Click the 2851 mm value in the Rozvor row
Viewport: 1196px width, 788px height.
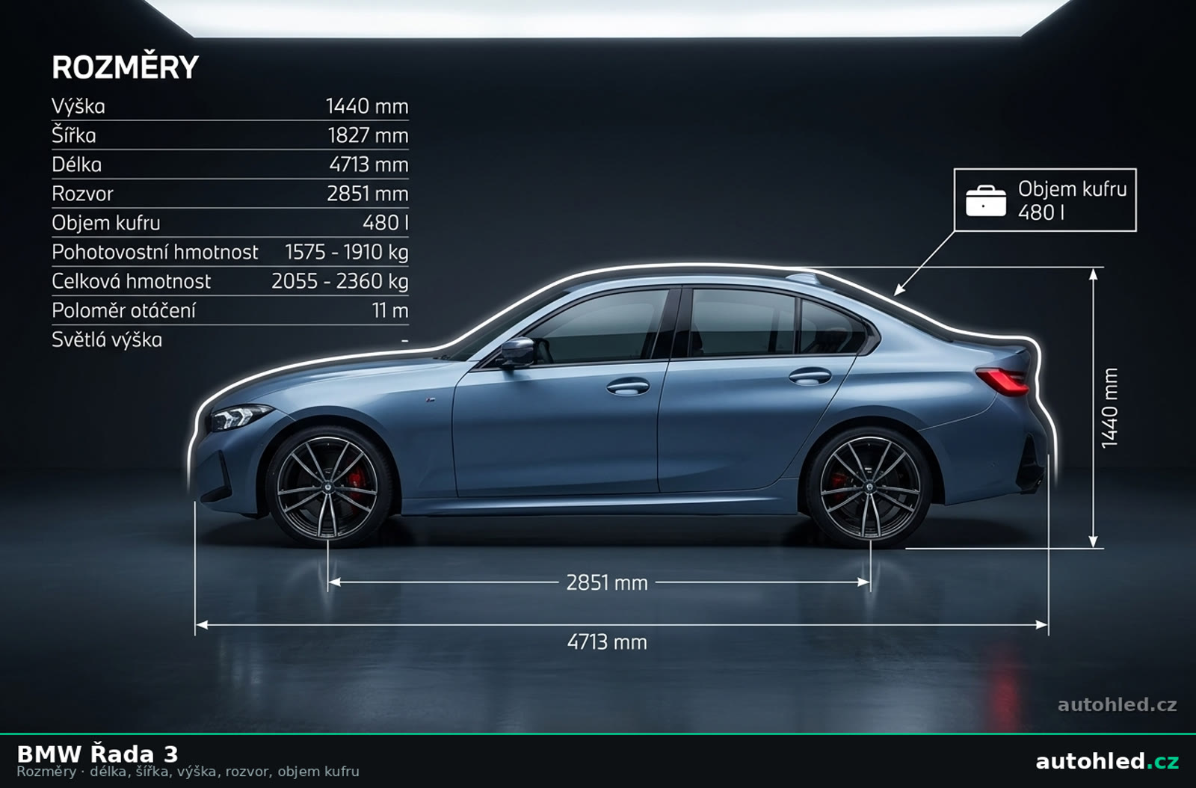point(368,194)
